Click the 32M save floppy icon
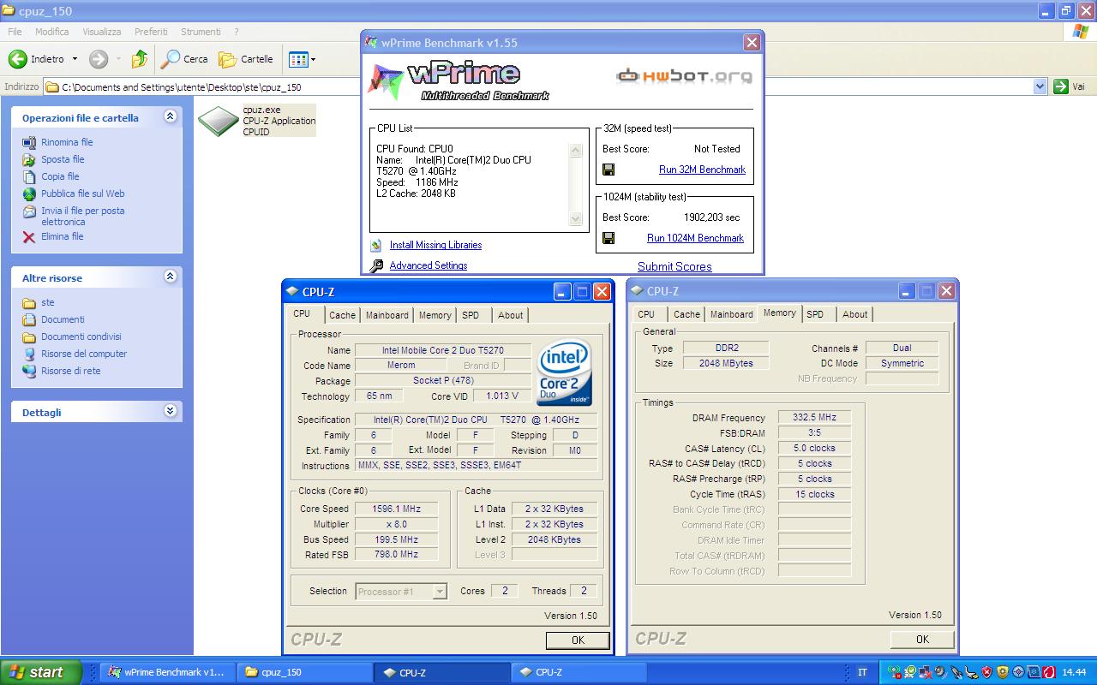Image resolution: width=1097 pixels, height=685 pixels. (608, 170)
